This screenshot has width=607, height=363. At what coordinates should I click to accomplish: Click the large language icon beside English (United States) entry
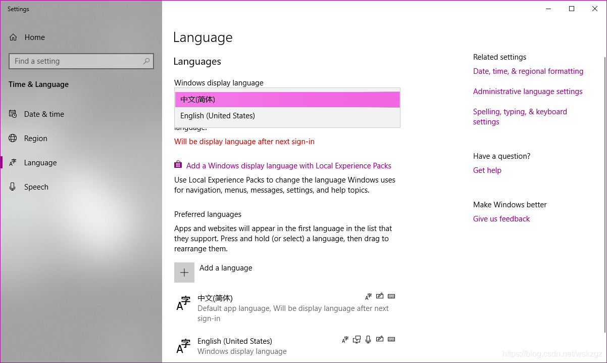click(x=183, y=346)
